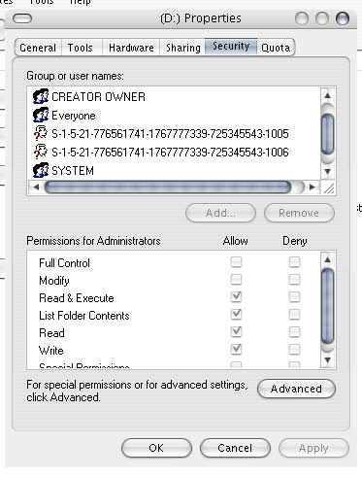Click the Cancel button
The image size is (362, 477).
pyautogui.click(x=235, y=448)
